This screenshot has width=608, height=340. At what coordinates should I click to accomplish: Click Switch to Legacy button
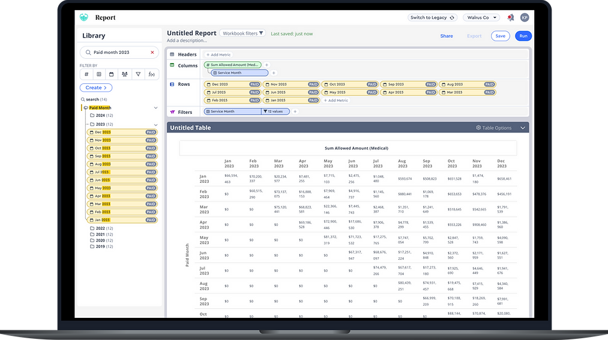coord(432,17)
